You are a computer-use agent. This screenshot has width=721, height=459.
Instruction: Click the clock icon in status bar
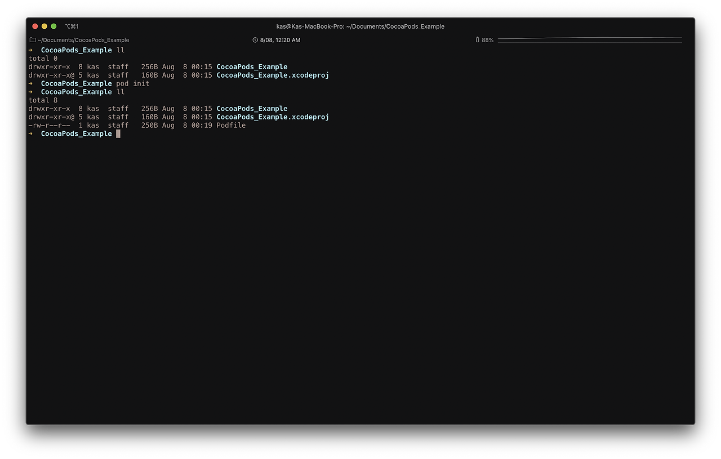coord(255,40)
